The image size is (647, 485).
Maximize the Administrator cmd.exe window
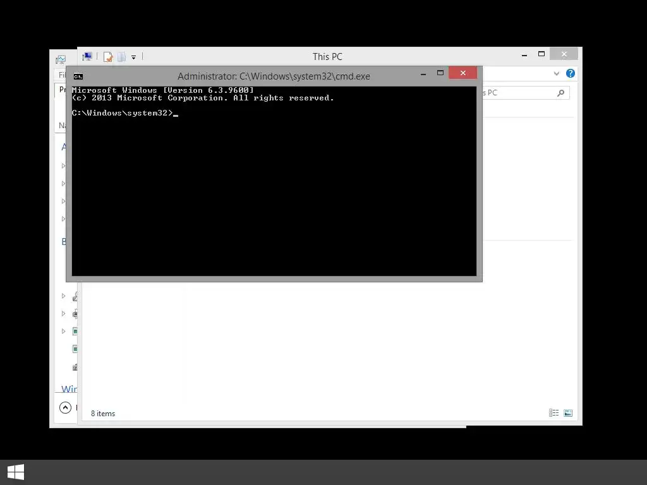[x=440, y=73]
